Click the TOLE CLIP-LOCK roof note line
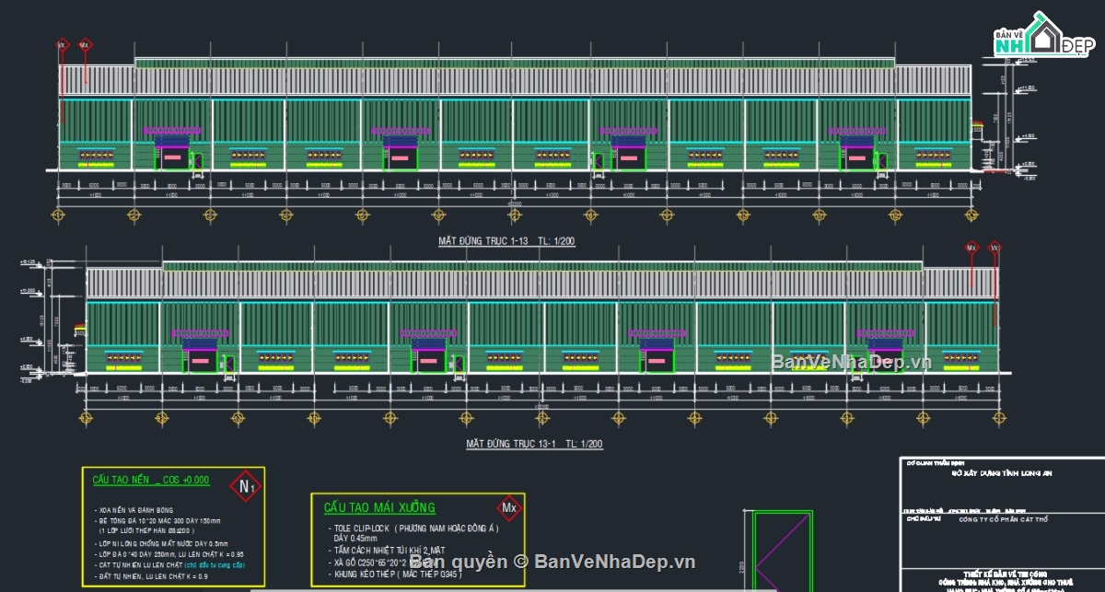This screenshot has height=592, width=1105. [x=414, y=528]
